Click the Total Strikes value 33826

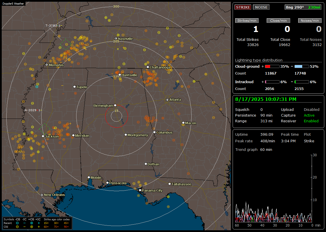(253, 45)
